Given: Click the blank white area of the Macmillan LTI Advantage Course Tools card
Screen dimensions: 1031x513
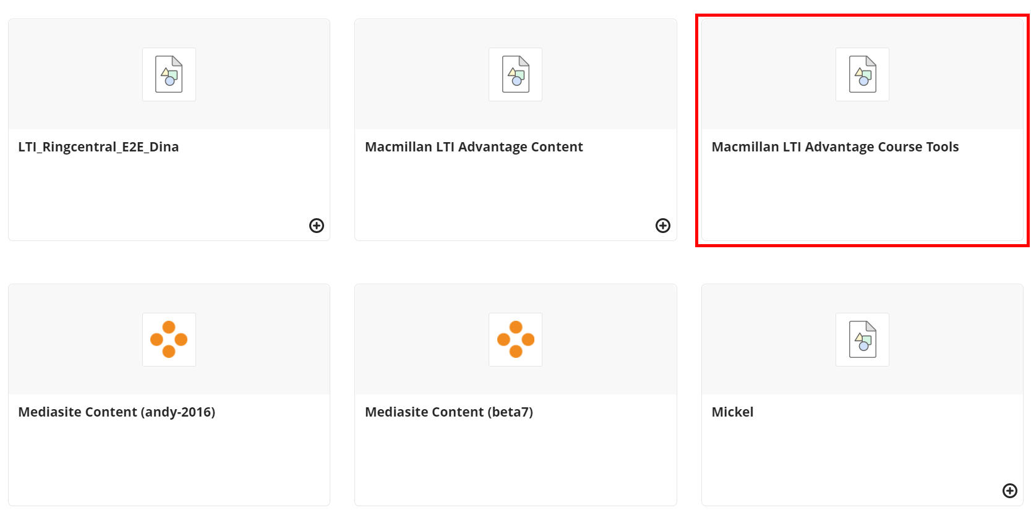Looking at the screenshot, I should click(862, 198).
